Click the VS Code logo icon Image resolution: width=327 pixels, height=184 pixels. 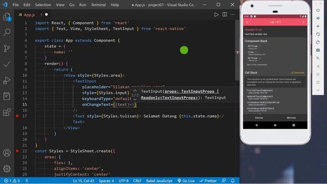5,5
